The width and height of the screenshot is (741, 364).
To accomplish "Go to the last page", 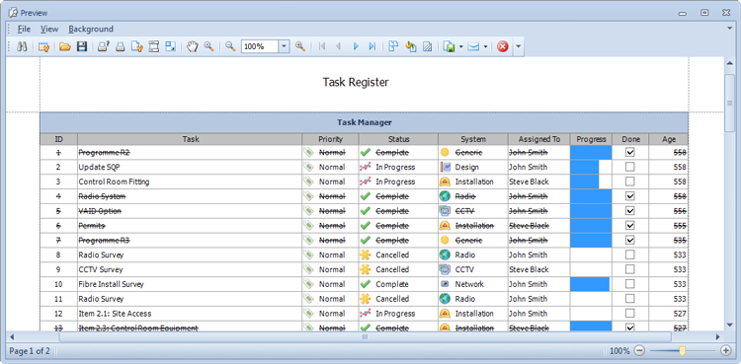I will (372, 46).
